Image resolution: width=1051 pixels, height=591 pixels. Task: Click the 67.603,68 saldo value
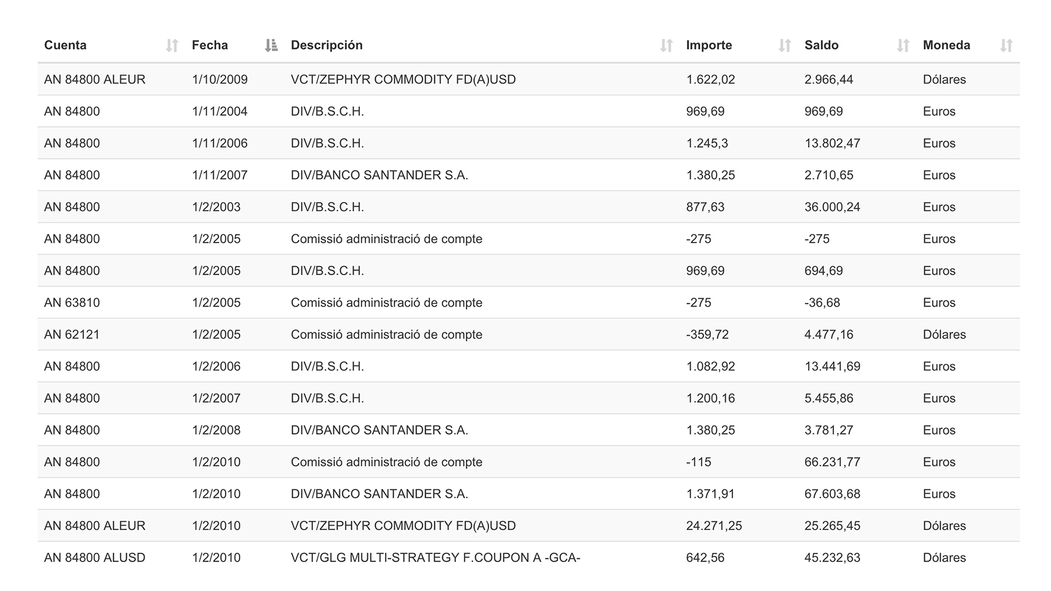(x=832, y=494)
